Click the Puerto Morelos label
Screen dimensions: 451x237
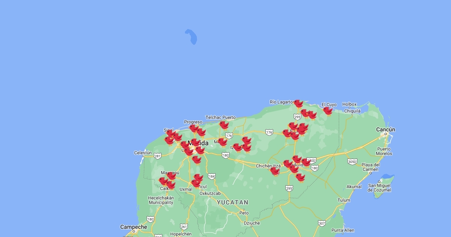(384, 151)
